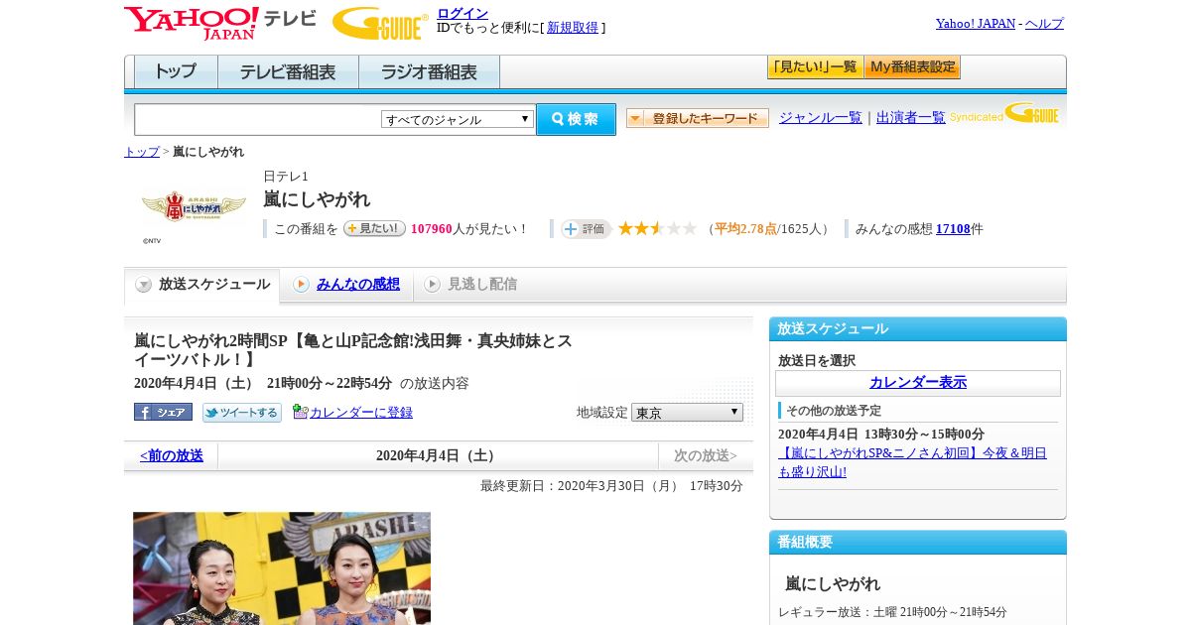Screen dimensions: 1191x625
Task: Open the 嵐にしやがれSP&ニノさん初回 broadcast link
Action: coord(912,462)
